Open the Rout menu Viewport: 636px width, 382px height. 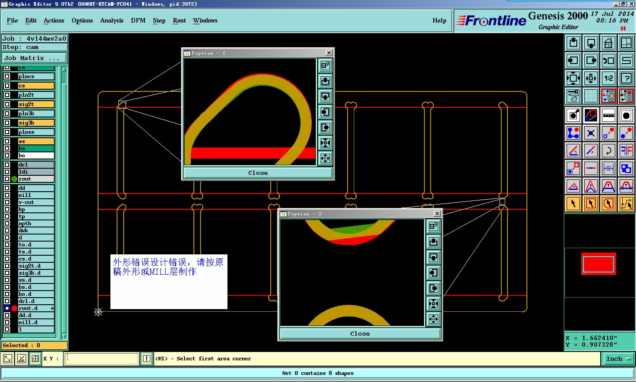tap(179, 20)
